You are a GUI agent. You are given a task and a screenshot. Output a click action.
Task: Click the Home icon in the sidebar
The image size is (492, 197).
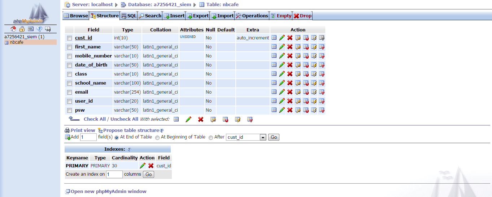[x=13, y=29]
